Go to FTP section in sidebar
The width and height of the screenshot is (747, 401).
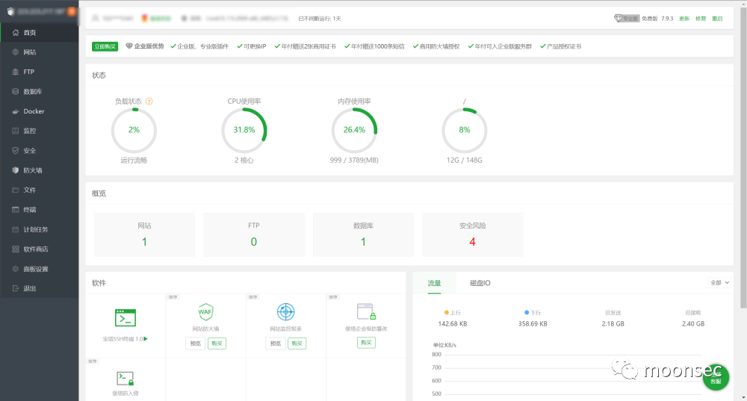point(39,72)
